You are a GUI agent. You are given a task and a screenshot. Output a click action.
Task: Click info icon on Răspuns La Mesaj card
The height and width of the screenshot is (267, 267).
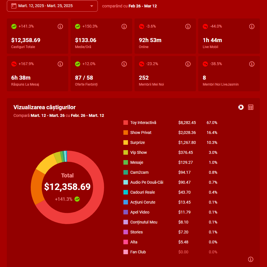(60, 64)
